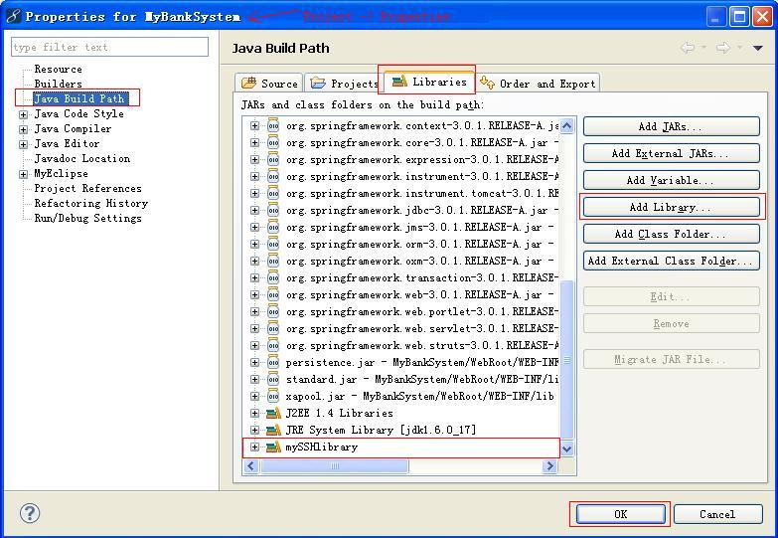Image resolution: width=778 pixels, height=538 pixels.
Task: Expand the Java Compiler node
Action: [23, 129]
